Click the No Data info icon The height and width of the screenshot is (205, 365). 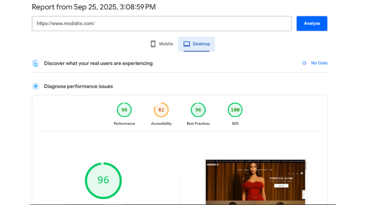[304, 63]
